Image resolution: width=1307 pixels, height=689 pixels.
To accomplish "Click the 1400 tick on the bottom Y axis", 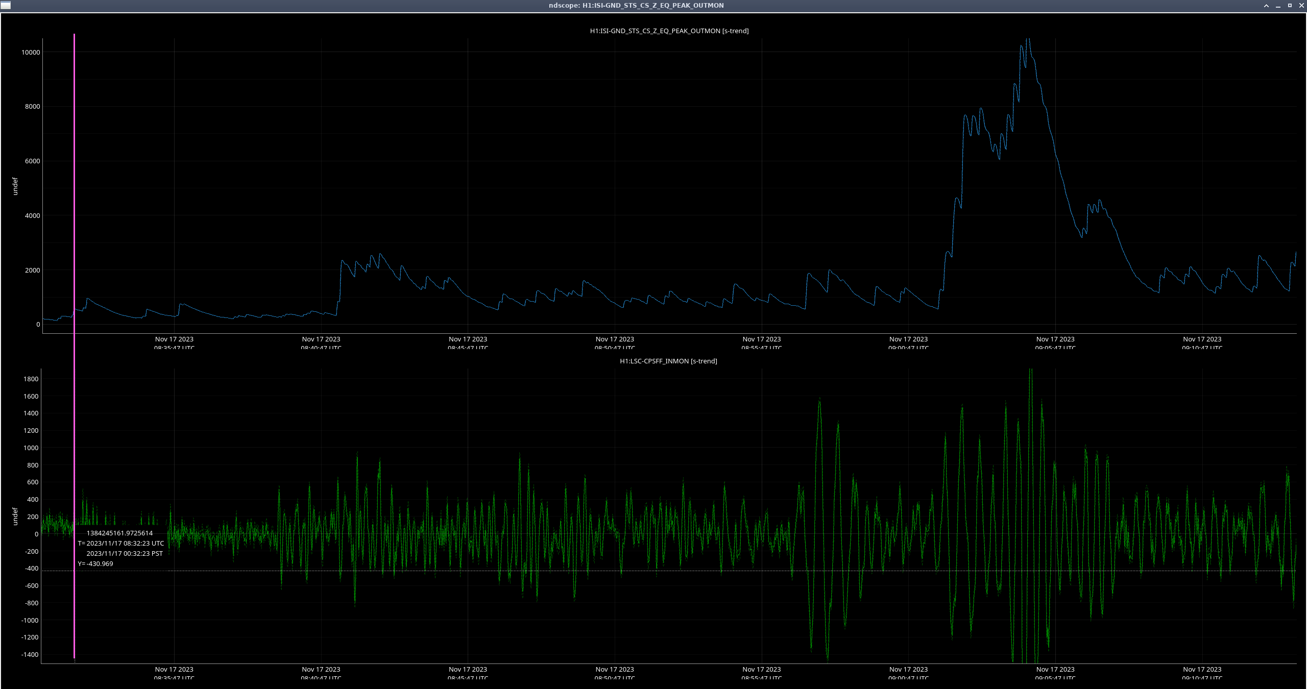I will [x=31, y=413].
